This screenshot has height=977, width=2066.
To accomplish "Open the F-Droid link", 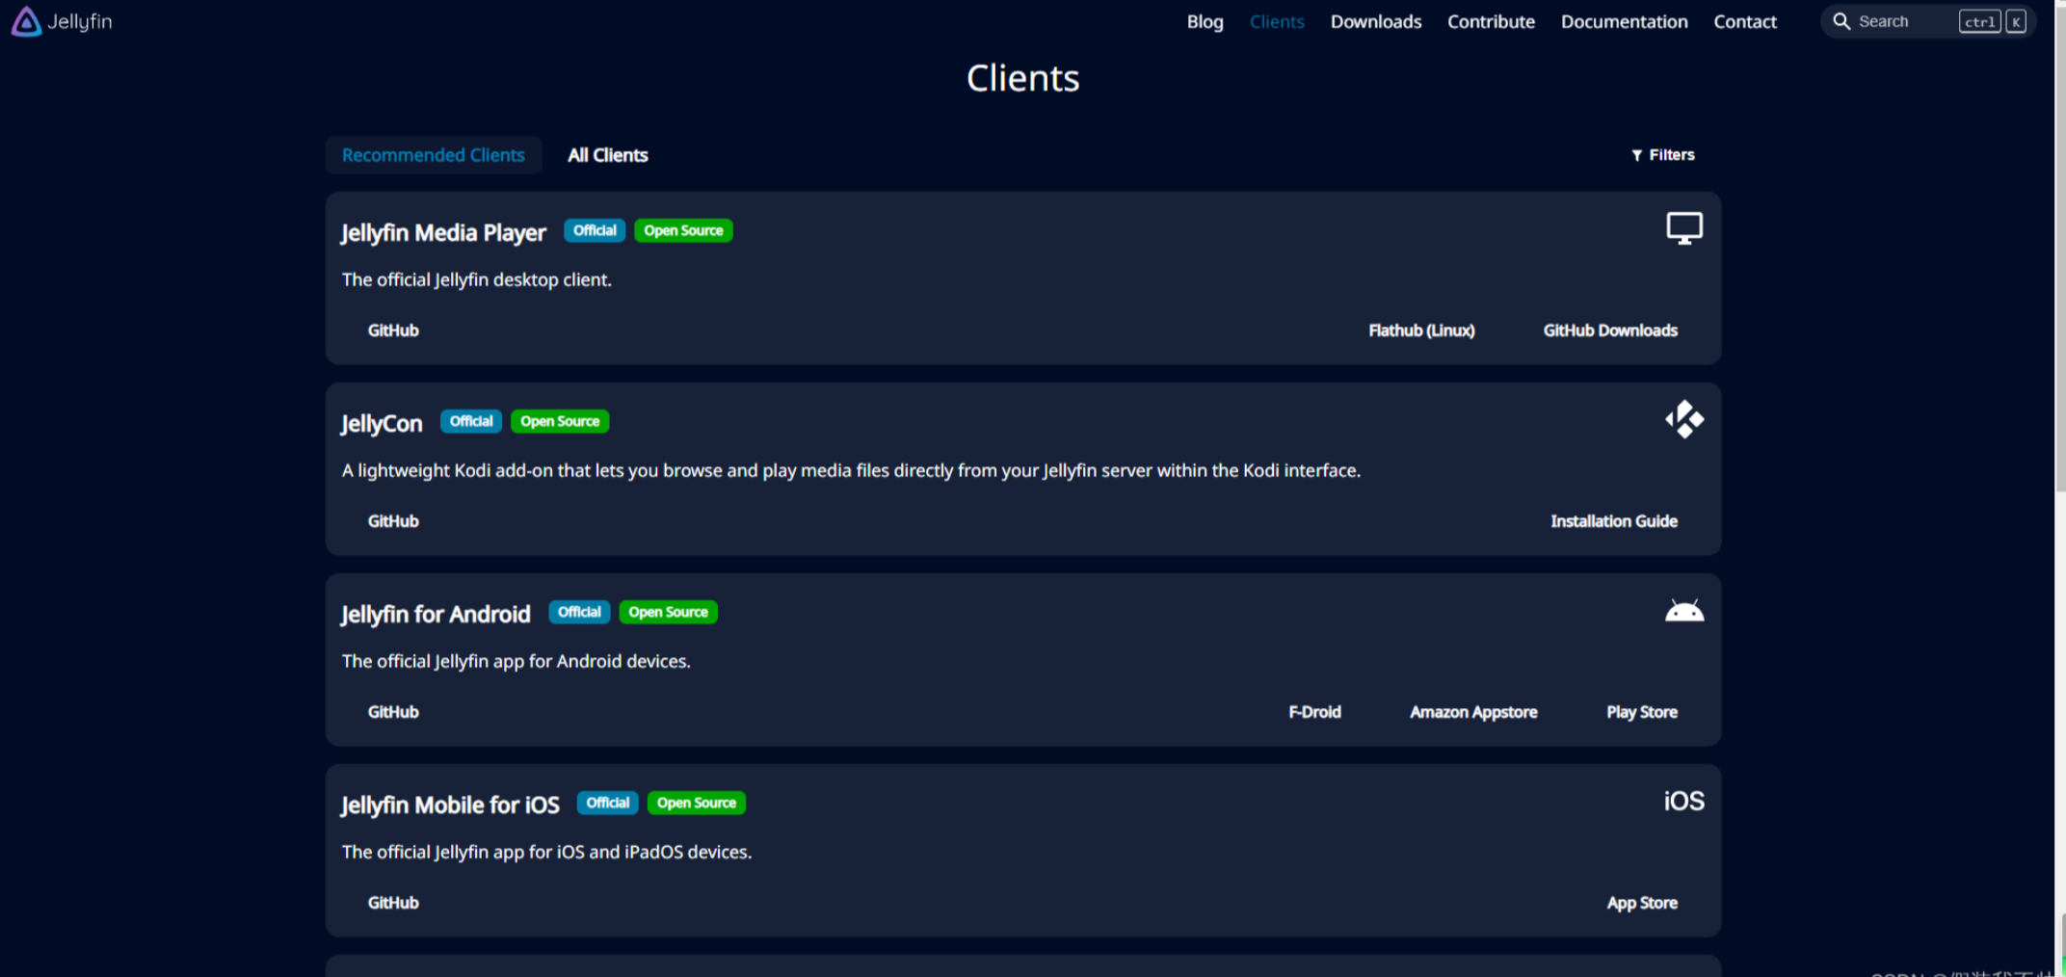I will [x=1314, y=712].
